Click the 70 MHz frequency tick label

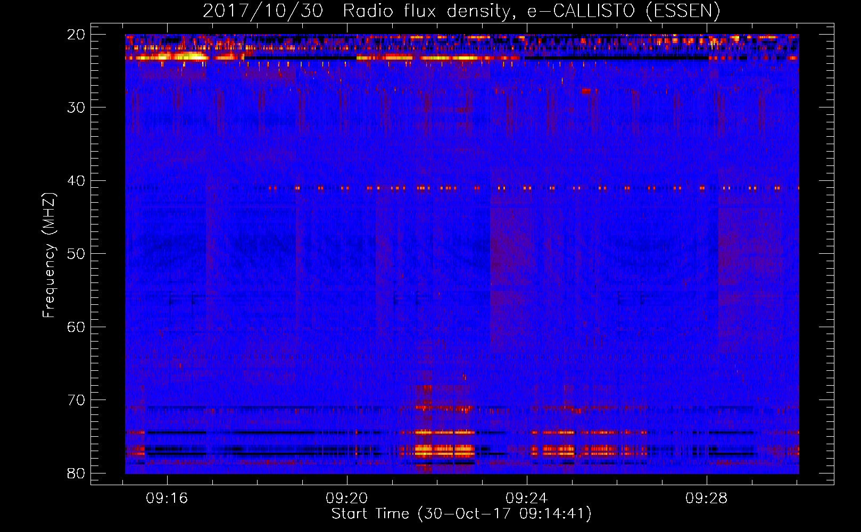pyautogui.click(x=76, y=400)
